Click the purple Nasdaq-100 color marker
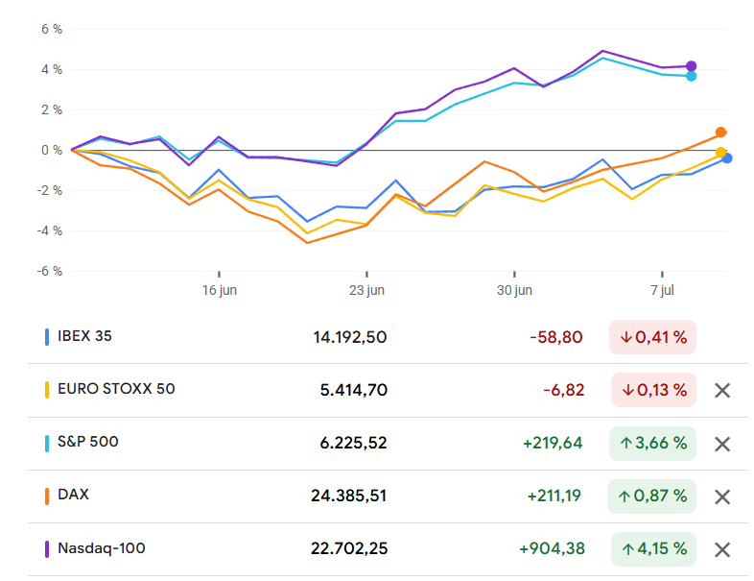Screen dimensions: 754x581 (x=47, y=549)
